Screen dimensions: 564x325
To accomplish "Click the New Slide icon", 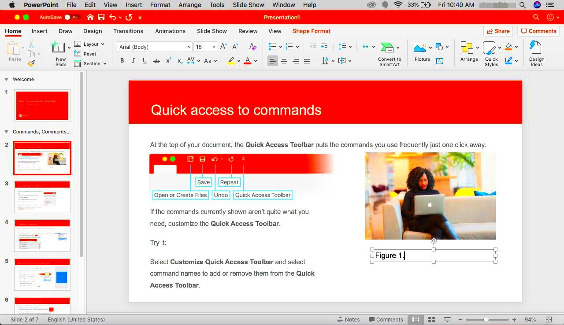I will tap(58, 48).
